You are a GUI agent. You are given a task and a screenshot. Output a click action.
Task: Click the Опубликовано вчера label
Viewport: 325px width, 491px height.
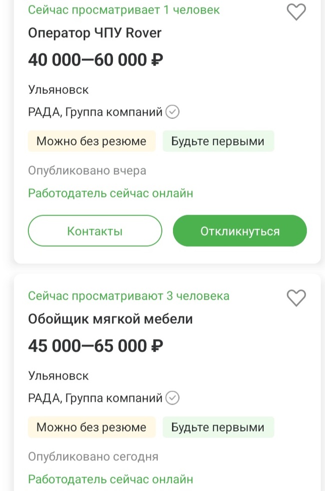[x=87, y=171]
